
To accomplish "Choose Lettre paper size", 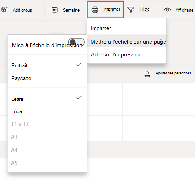I will coord(47,99).
